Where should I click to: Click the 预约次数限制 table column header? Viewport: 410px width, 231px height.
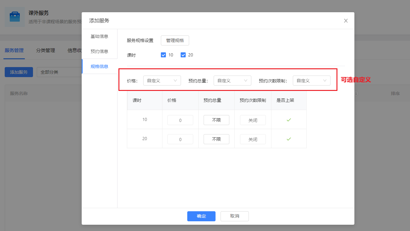(x=253, y=100)
